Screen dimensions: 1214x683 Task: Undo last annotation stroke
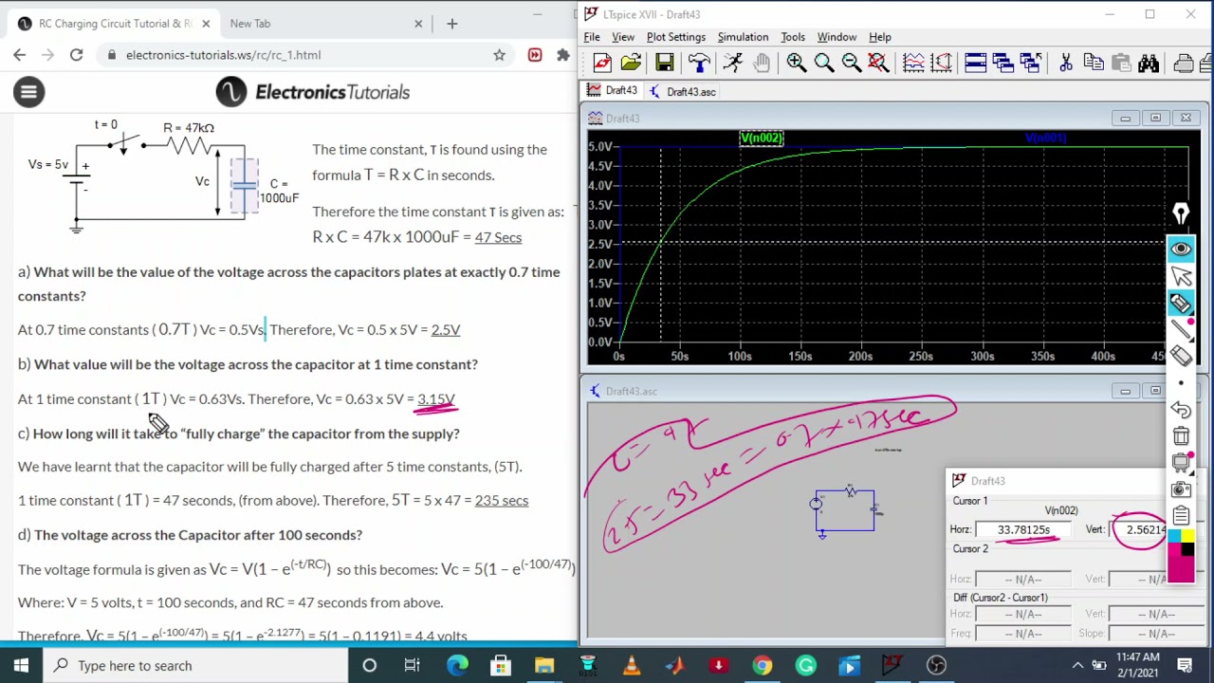tap(1181, 410)
